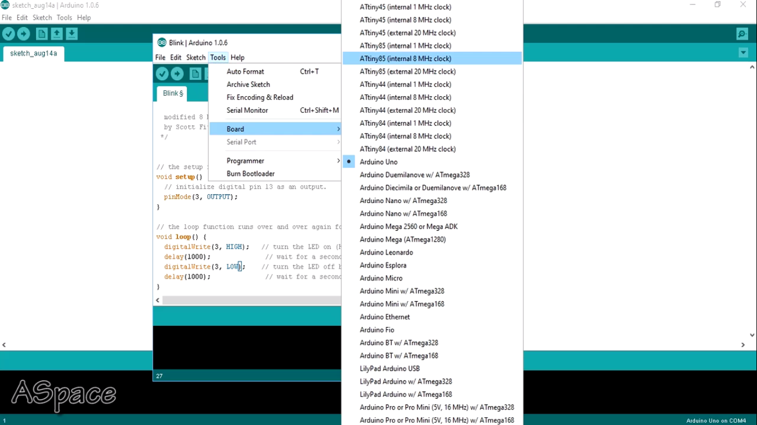This screenshot has height=425, width=757.
Task: Select Arduino Micro board
Action: pos(432,278)
